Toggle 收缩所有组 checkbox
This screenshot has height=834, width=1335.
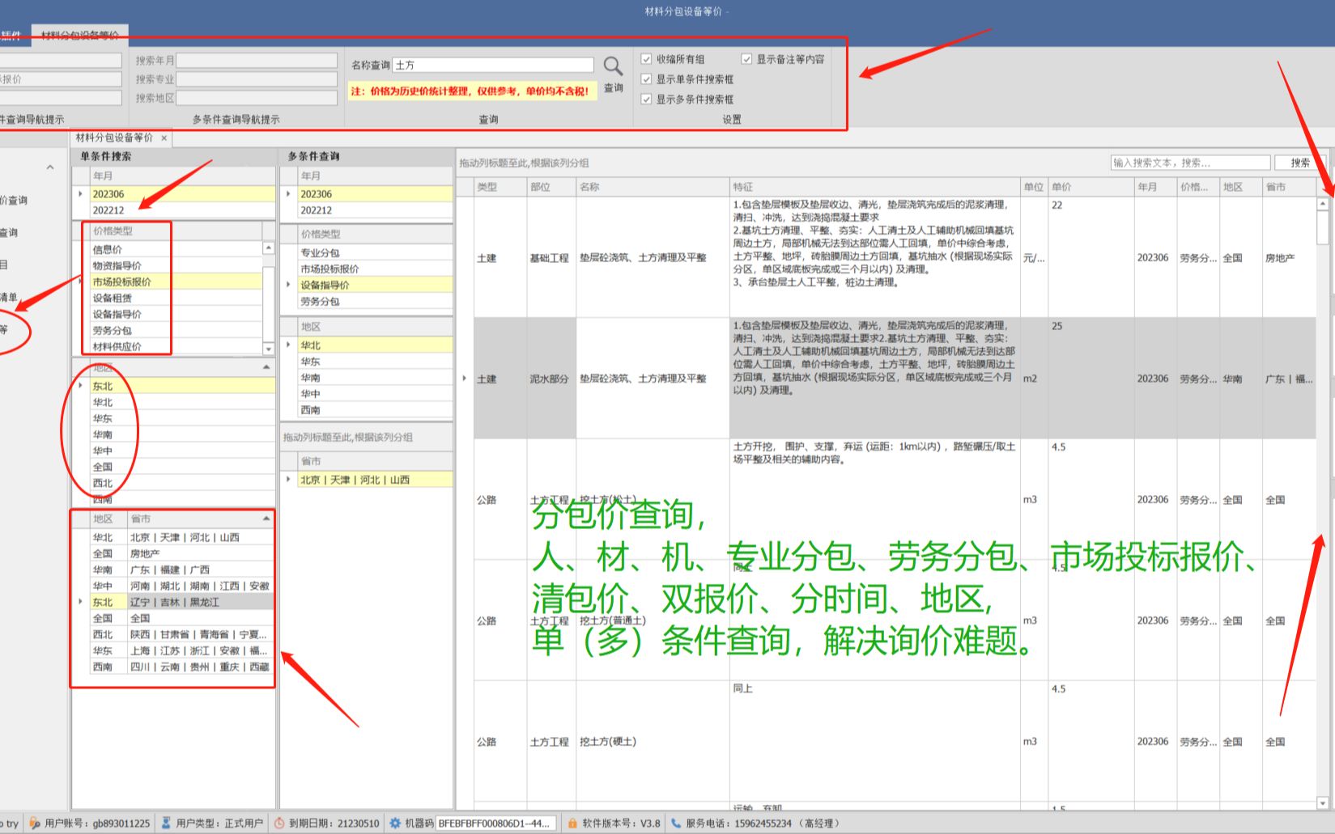click(x=646, y=59)
